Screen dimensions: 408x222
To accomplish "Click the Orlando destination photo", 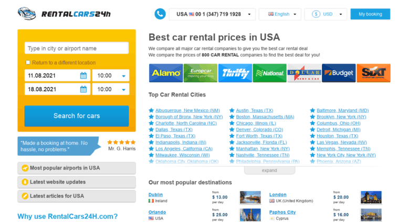I will pyautogui.click(x=250, y=215).
